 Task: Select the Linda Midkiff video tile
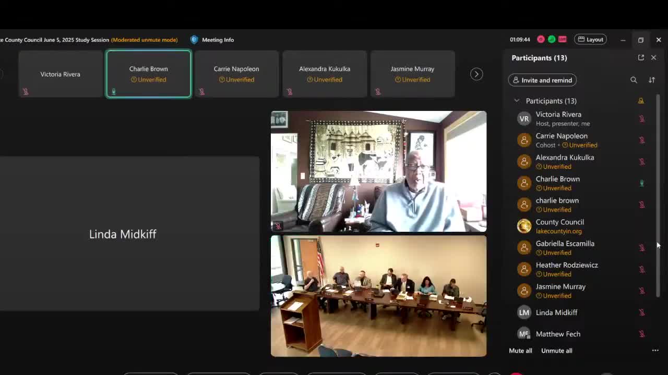coord(129,234)
